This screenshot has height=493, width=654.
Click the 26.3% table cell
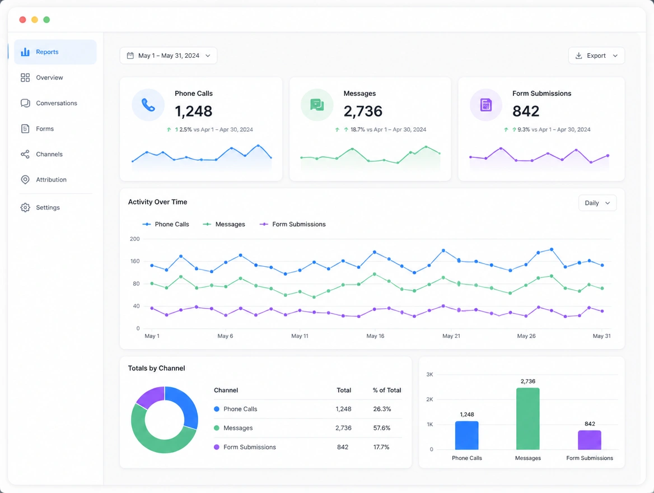[x=382, y=409]
